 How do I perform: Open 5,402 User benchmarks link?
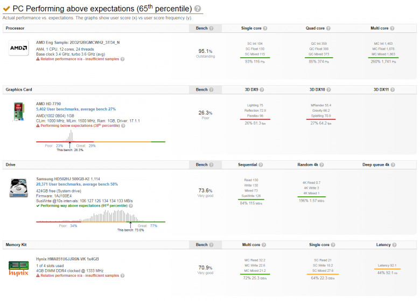click(x=76, y=109)
